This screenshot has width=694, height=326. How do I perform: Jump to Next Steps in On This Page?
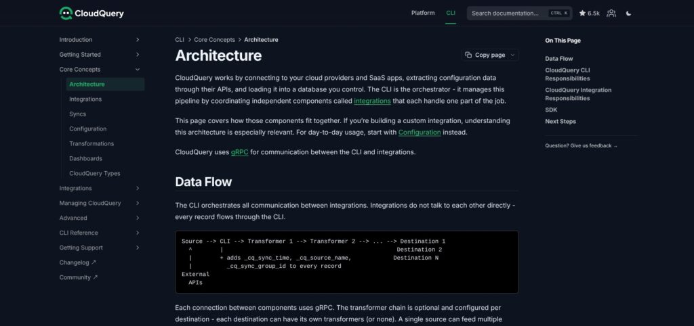pyautogui.click(x=560, y=122)
